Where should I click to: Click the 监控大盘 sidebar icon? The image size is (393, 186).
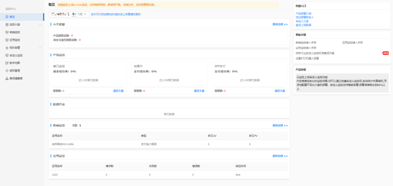pyautogui.click(x=7, y=24)
